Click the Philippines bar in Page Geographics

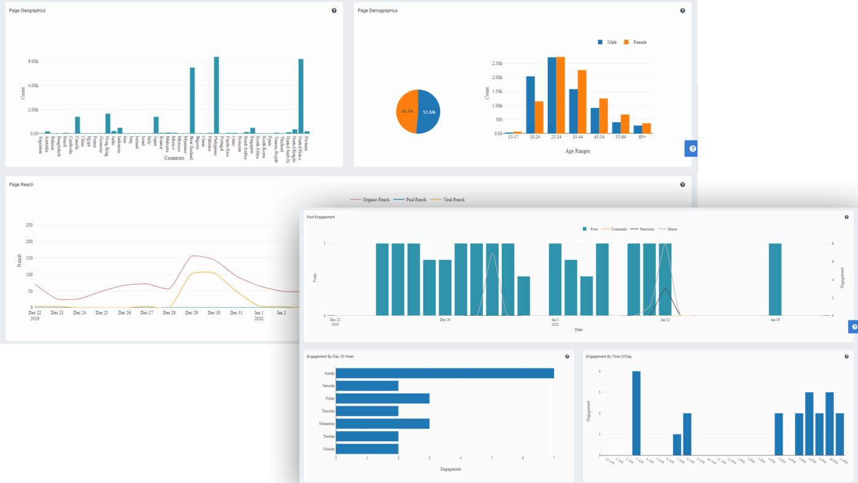(216, 95)
